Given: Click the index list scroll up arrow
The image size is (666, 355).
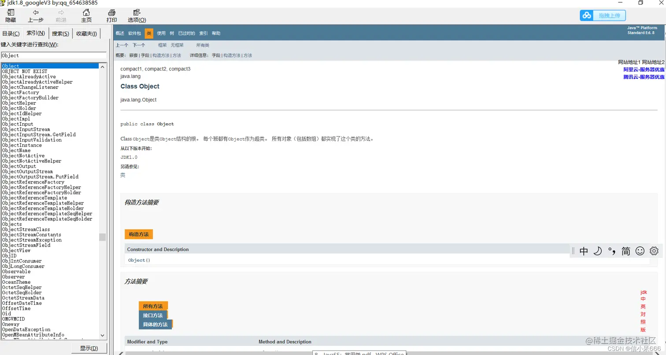Looking at the screenshot, I should (103, 67).
